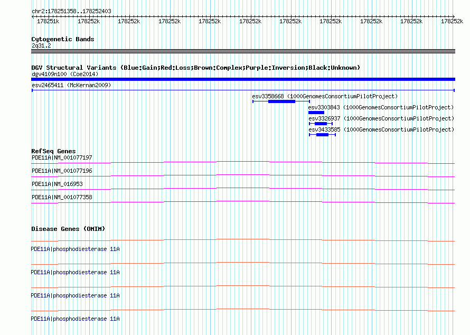Select the thick blue dgv4109n100 gain bar
This screenshot has height=335, width=470.
(x=243, y=79)
